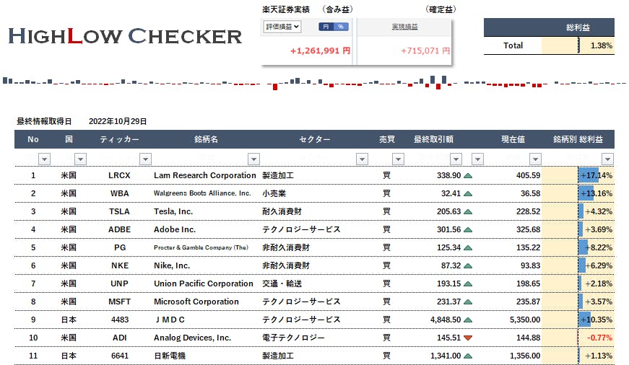Switch profit display to % mode
Screen dimensions: 629x365
(340, 27)
